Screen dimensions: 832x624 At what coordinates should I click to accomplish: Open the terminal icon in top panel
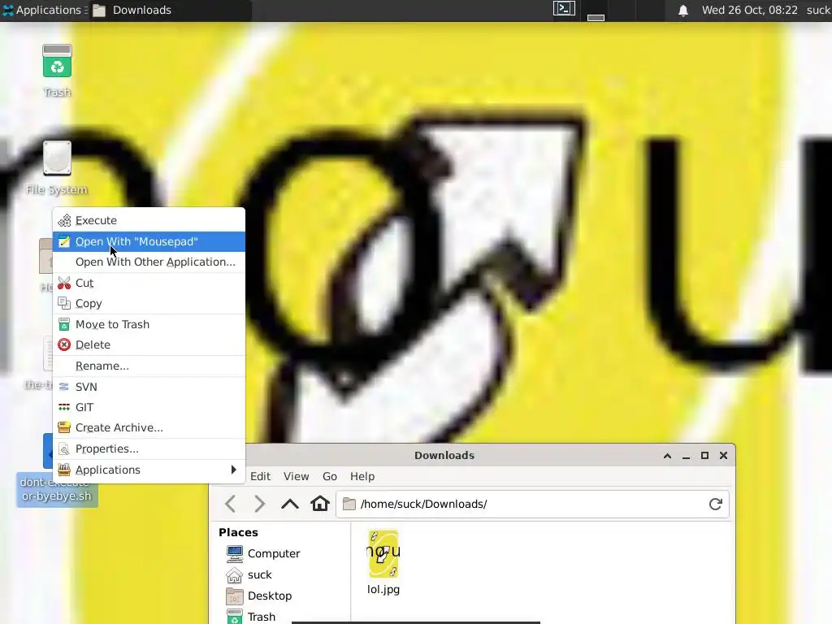[564, 9]
